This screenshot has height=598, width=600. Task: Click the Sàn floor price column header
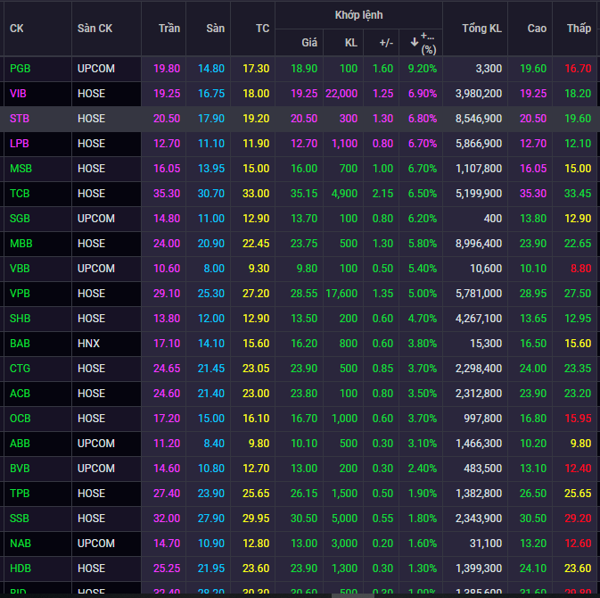click(215, 29)
